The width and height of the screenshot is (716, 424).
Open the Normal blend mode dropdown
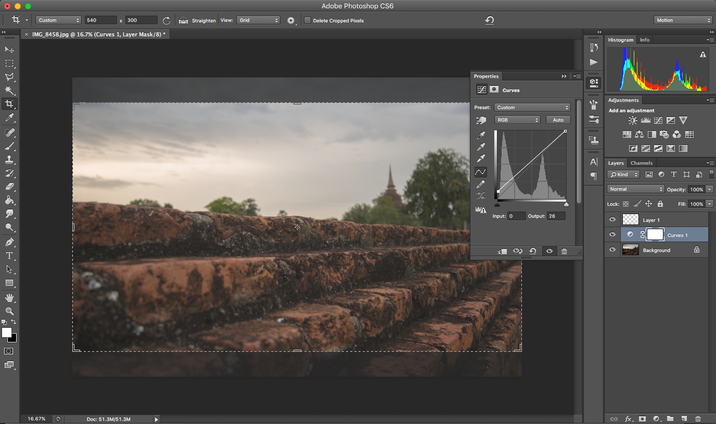coord(635,189)
